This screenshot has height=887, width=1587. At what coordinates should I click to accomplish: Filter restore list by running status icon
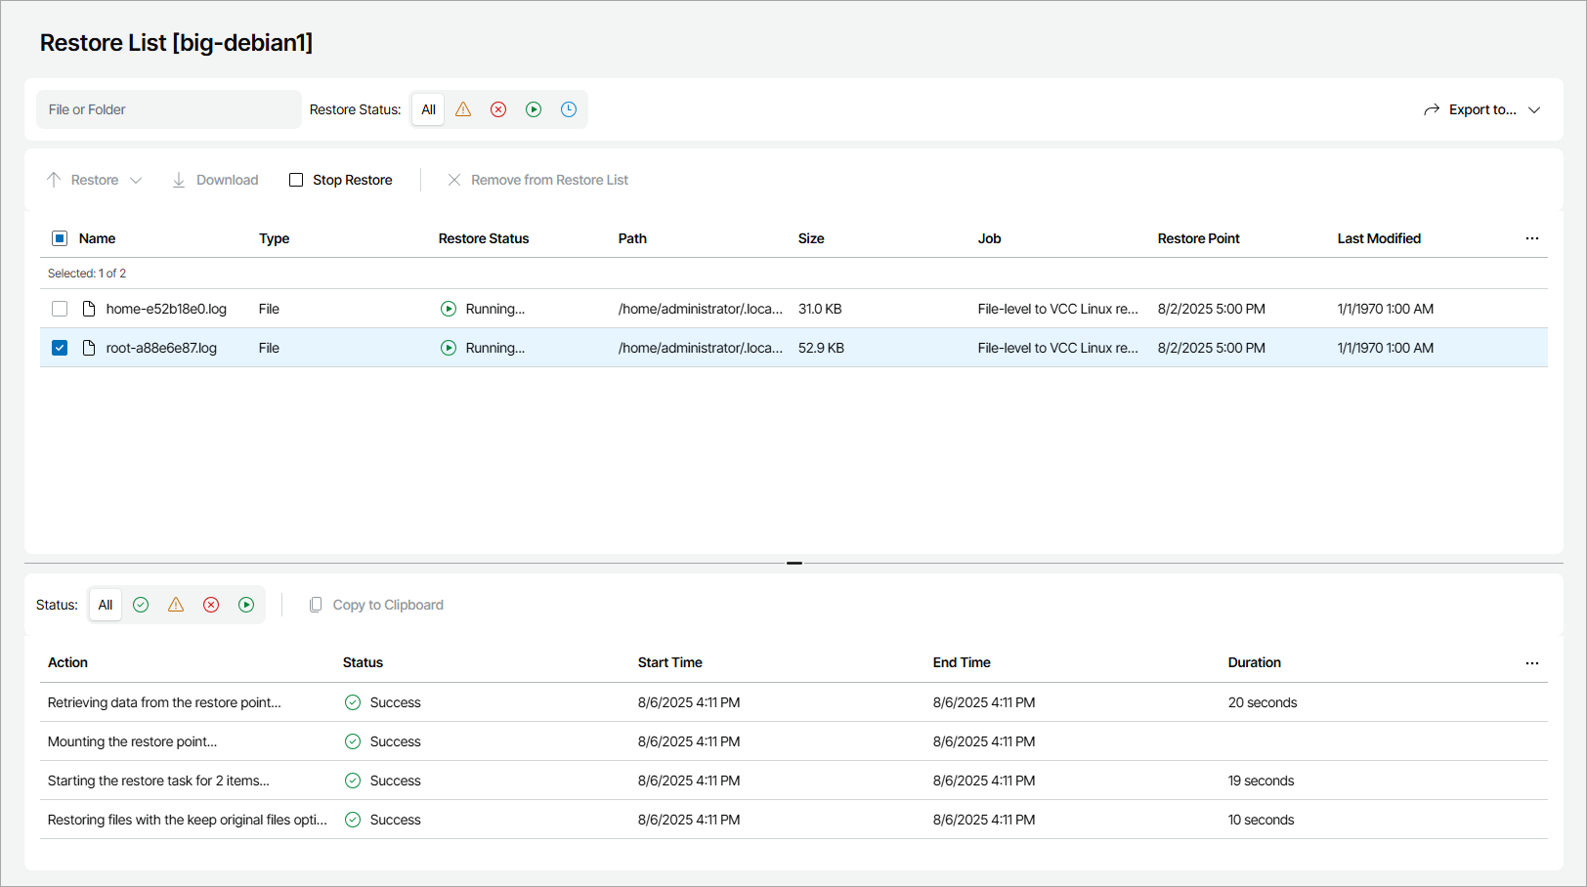pyautogui.click(x=534, y=109)
